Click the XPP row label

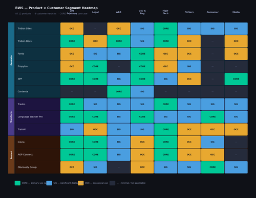click(x=37, y=79)
